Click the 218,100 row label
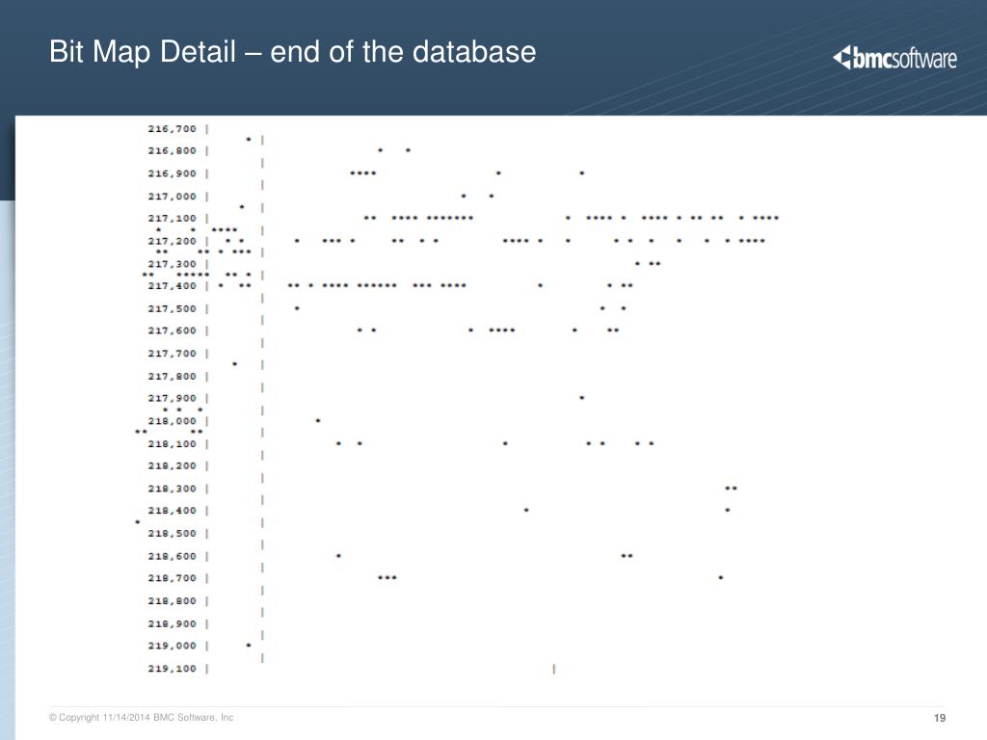 pyautogui.click(x=172, y=443)
